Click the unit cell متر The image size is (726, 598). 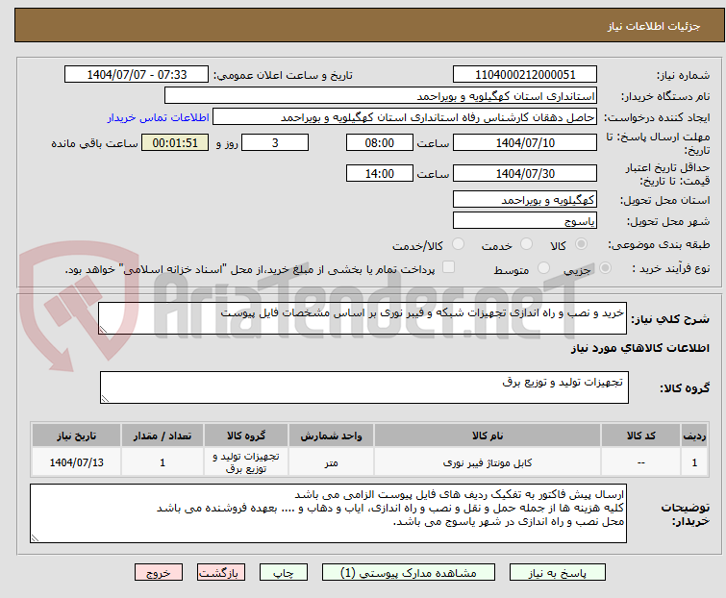(x=331, y=462)
